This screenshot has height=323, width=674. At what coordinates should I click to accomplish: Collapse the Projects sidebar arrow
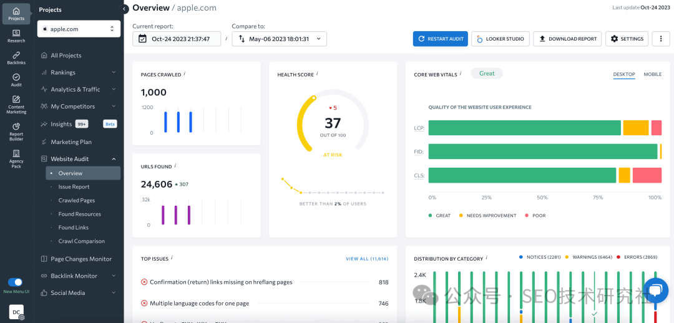(x=124, y=9)
